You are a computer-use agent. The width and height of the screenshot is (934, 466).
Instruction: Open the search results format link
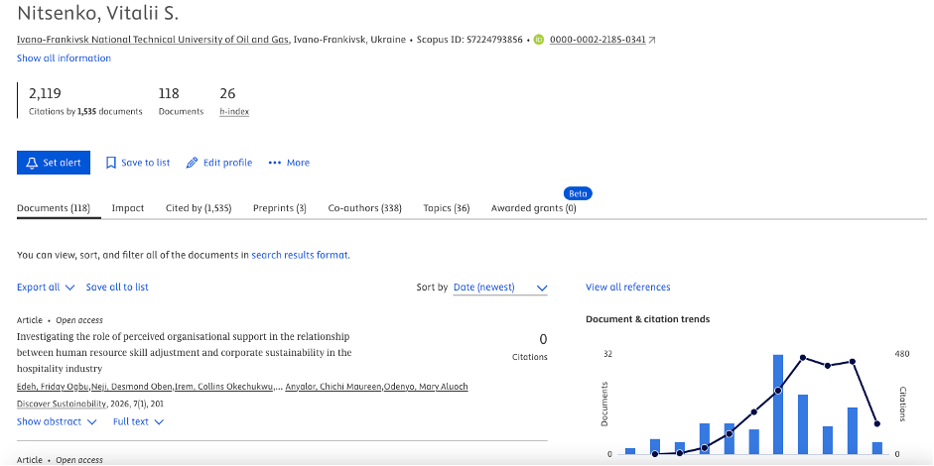(300, 255)
